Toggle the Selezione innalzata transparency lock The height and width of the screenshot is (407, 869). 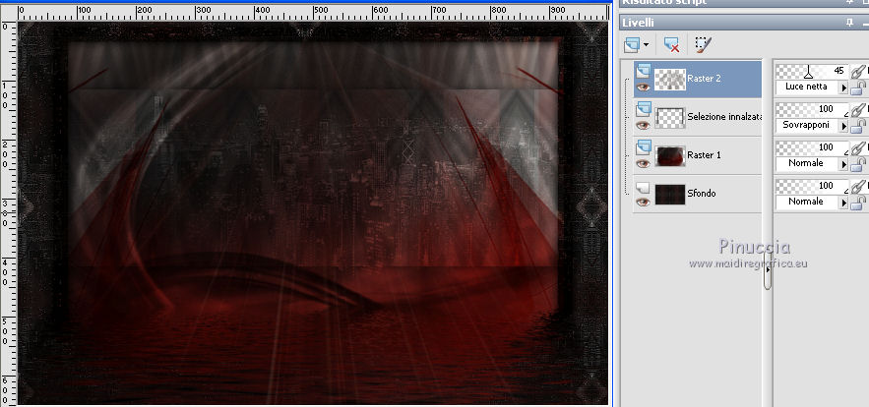pos(858,126)
